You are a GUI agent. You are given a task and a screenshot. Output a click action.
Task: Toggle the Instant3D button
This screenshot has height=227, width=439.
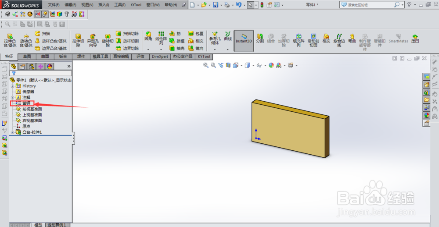coord(244,41)
